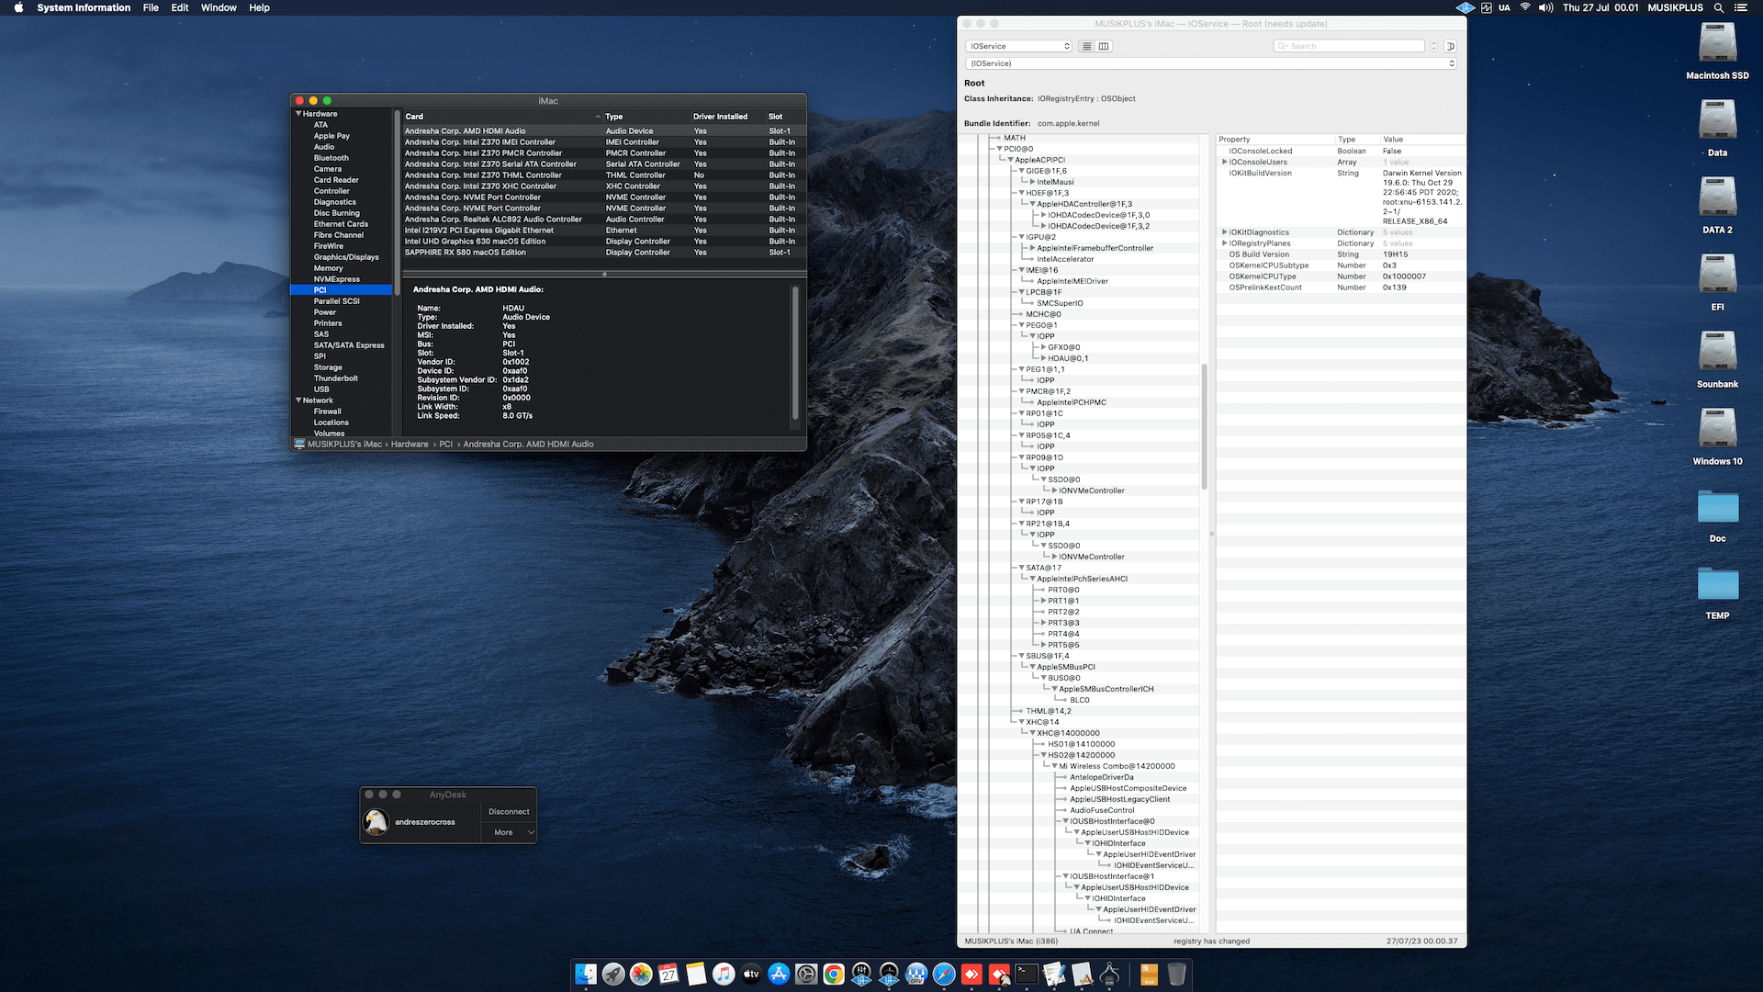Open Macintosh SSD drive on desktop

coord(1717,43)
